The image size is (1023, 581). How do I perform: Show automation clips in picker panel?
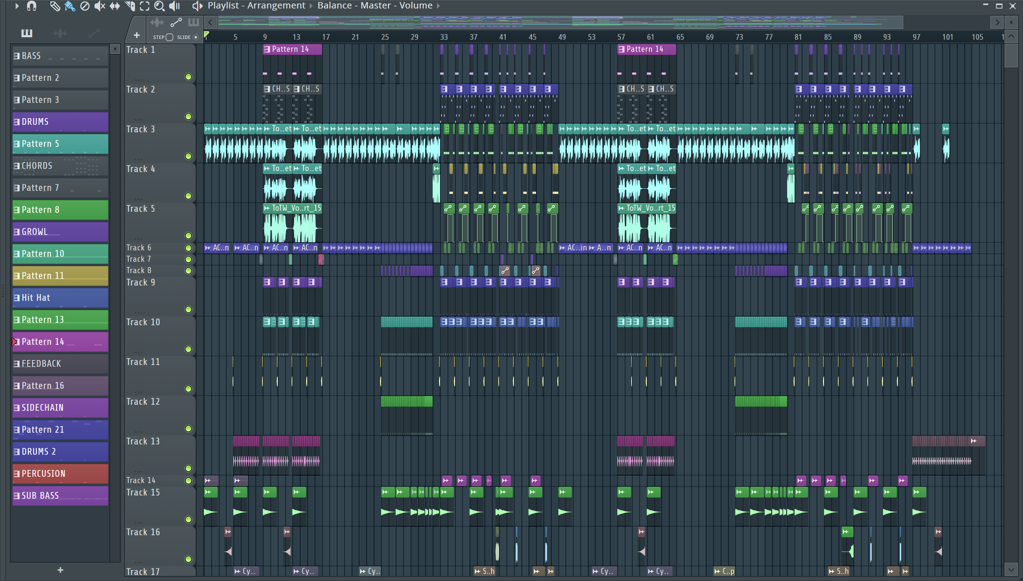point(93,33)
